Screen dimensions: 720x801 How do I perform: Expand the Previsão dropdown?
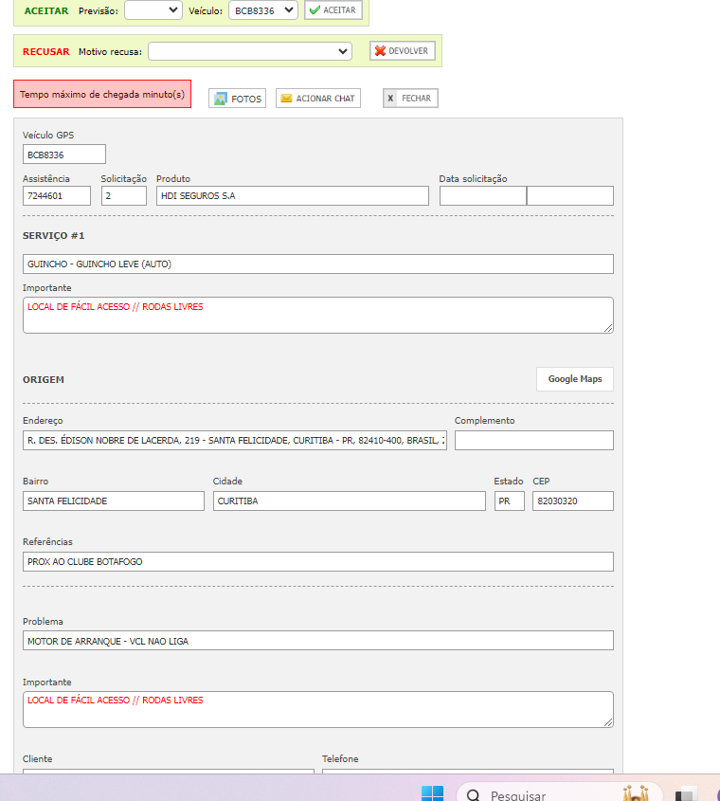pyautogui.click(x=153, y=10)
